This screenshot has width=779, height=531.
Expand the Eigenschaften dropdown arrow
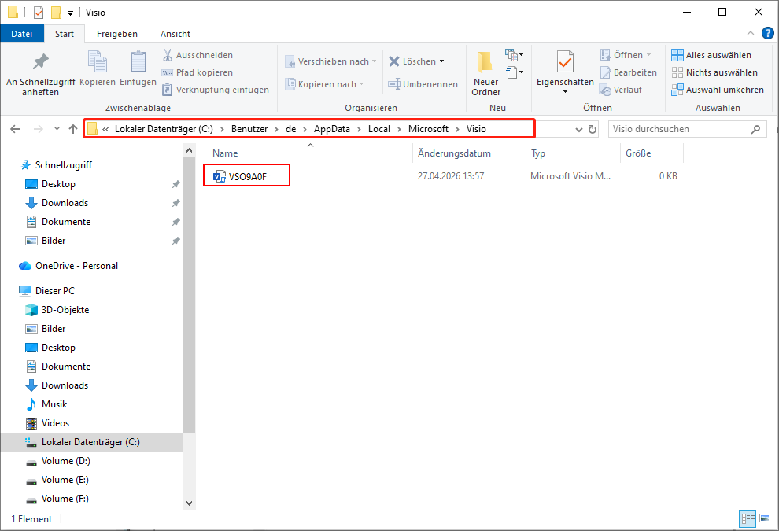(565, 92)
